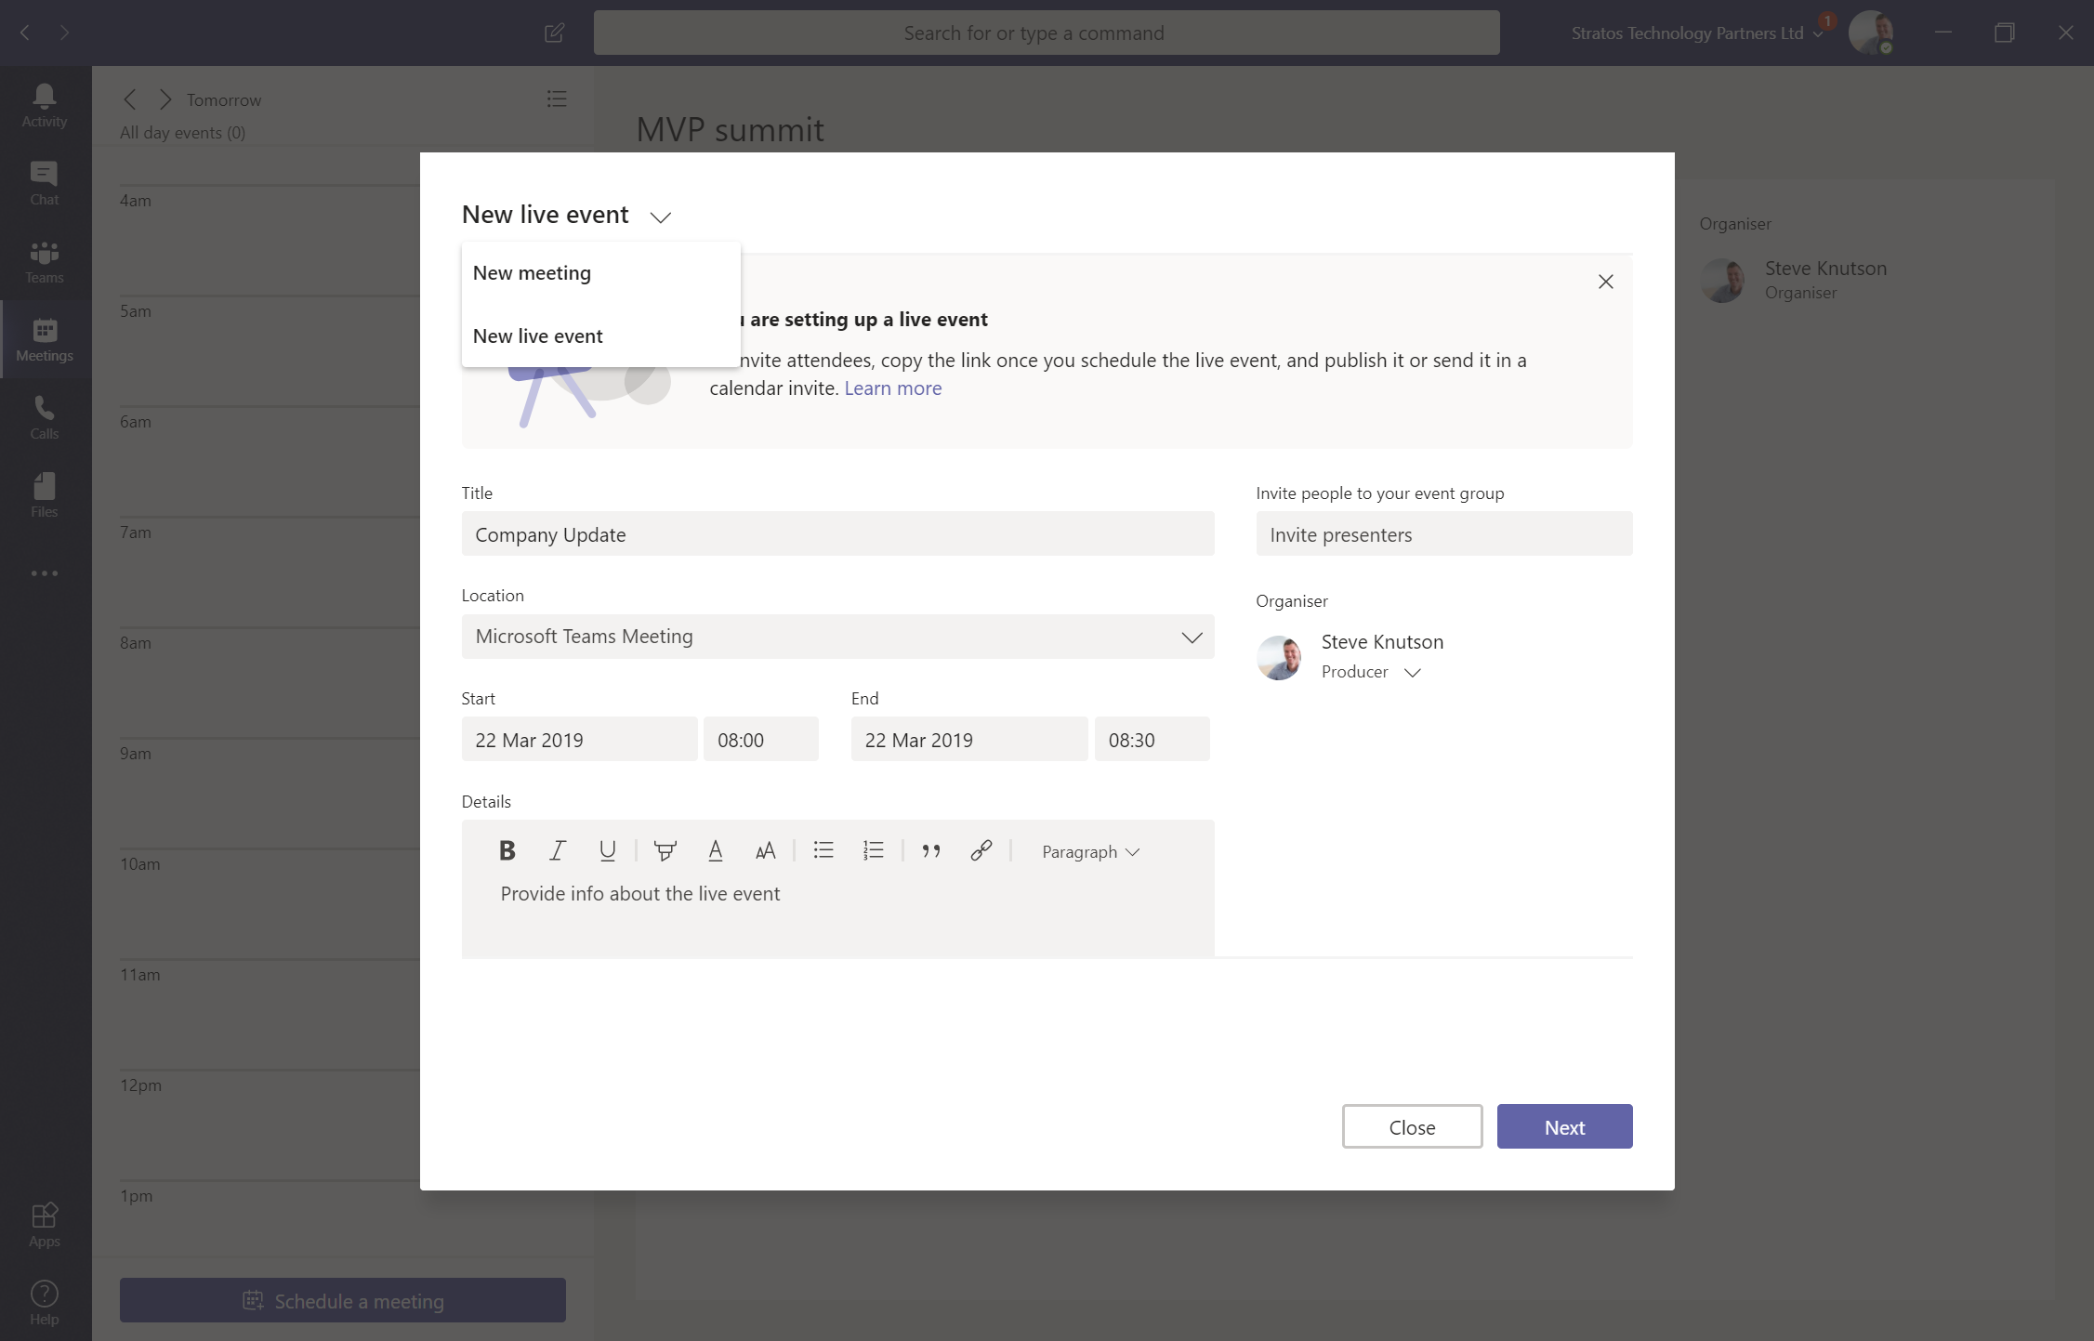Select New live event menu option
The image size is (2094, 1341).
(538, 335)
